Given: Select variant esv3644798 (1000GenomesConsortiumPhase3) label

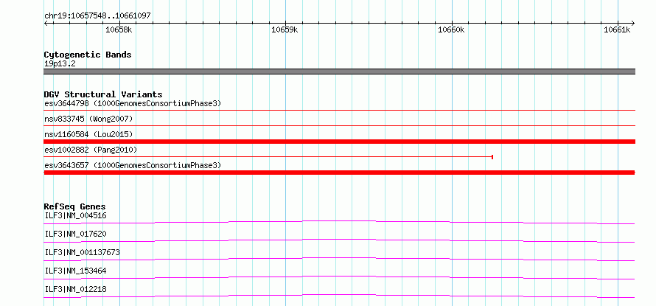Looking at the screenshot, I should click(x=133, y=103).
